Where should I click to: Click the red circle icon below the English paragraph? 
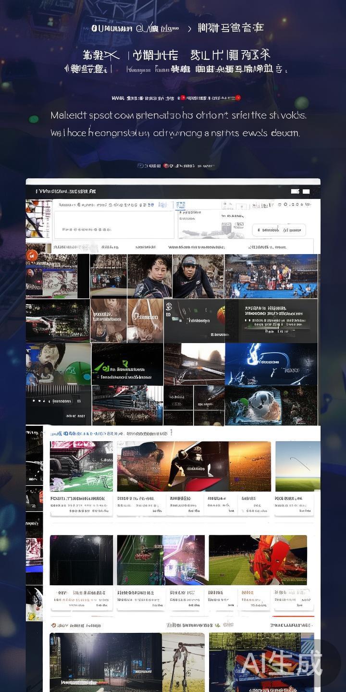pos(166,166)
